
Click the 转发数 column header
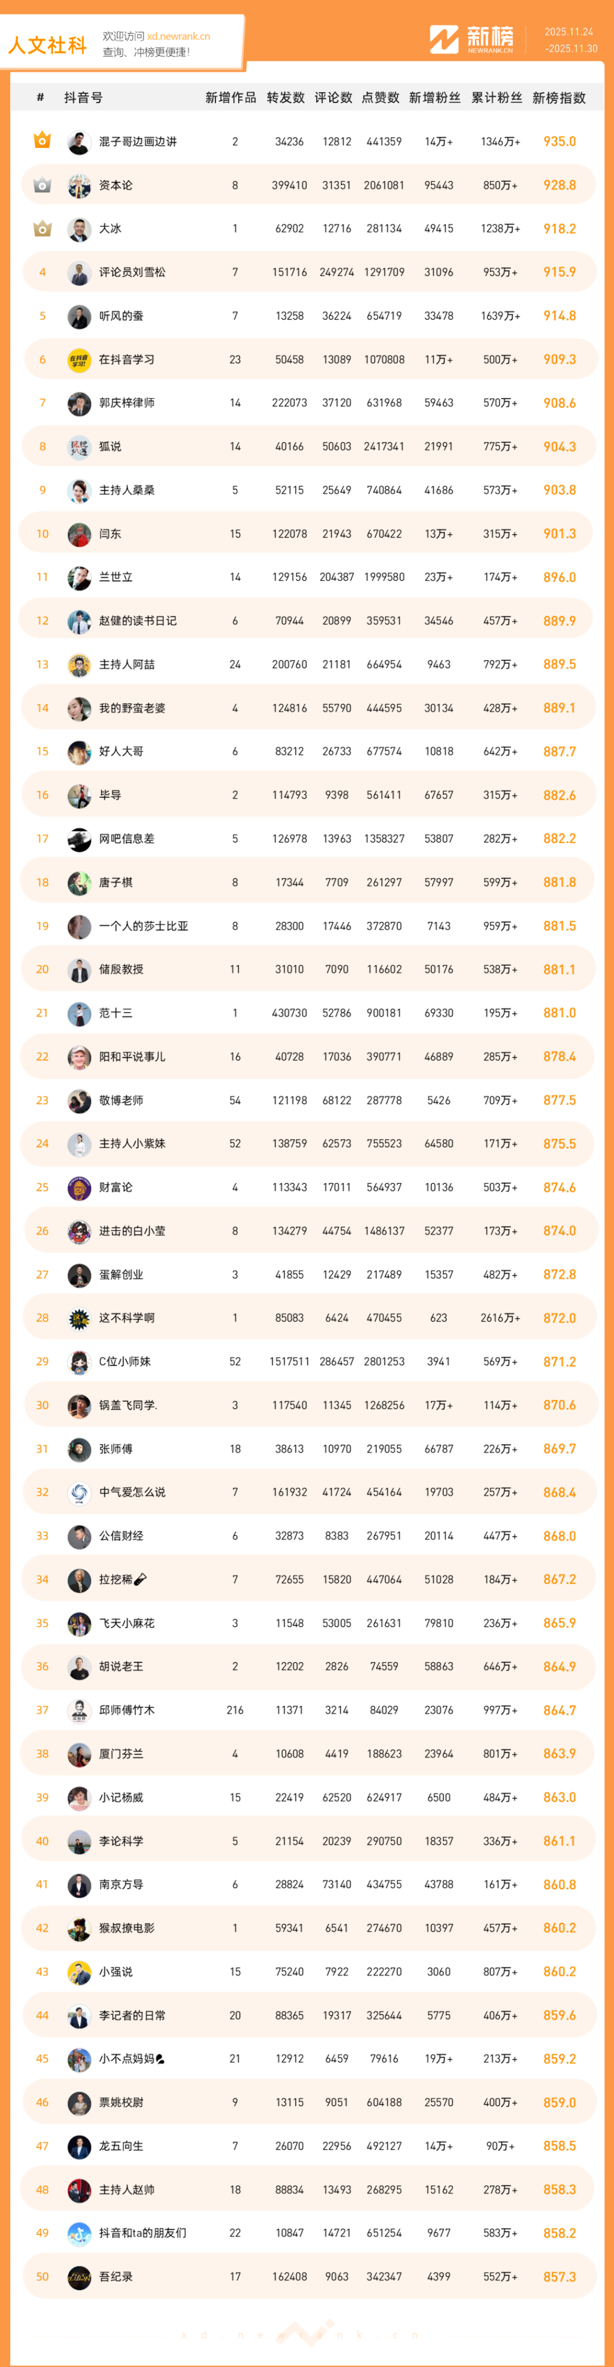tap(285, 97)
